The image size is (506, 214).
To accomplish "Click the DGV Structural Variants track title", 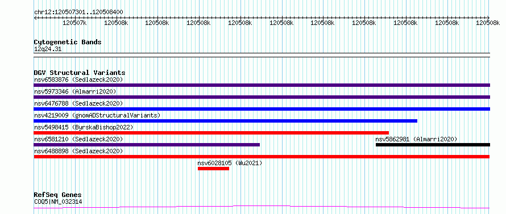I will click(80, 73).
